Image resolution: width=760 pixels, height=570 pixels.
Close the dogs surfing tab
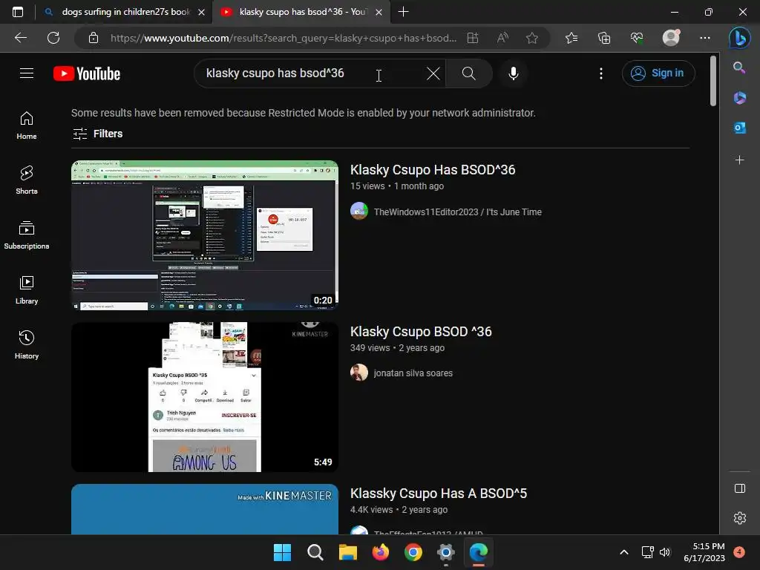click(202, 12)
